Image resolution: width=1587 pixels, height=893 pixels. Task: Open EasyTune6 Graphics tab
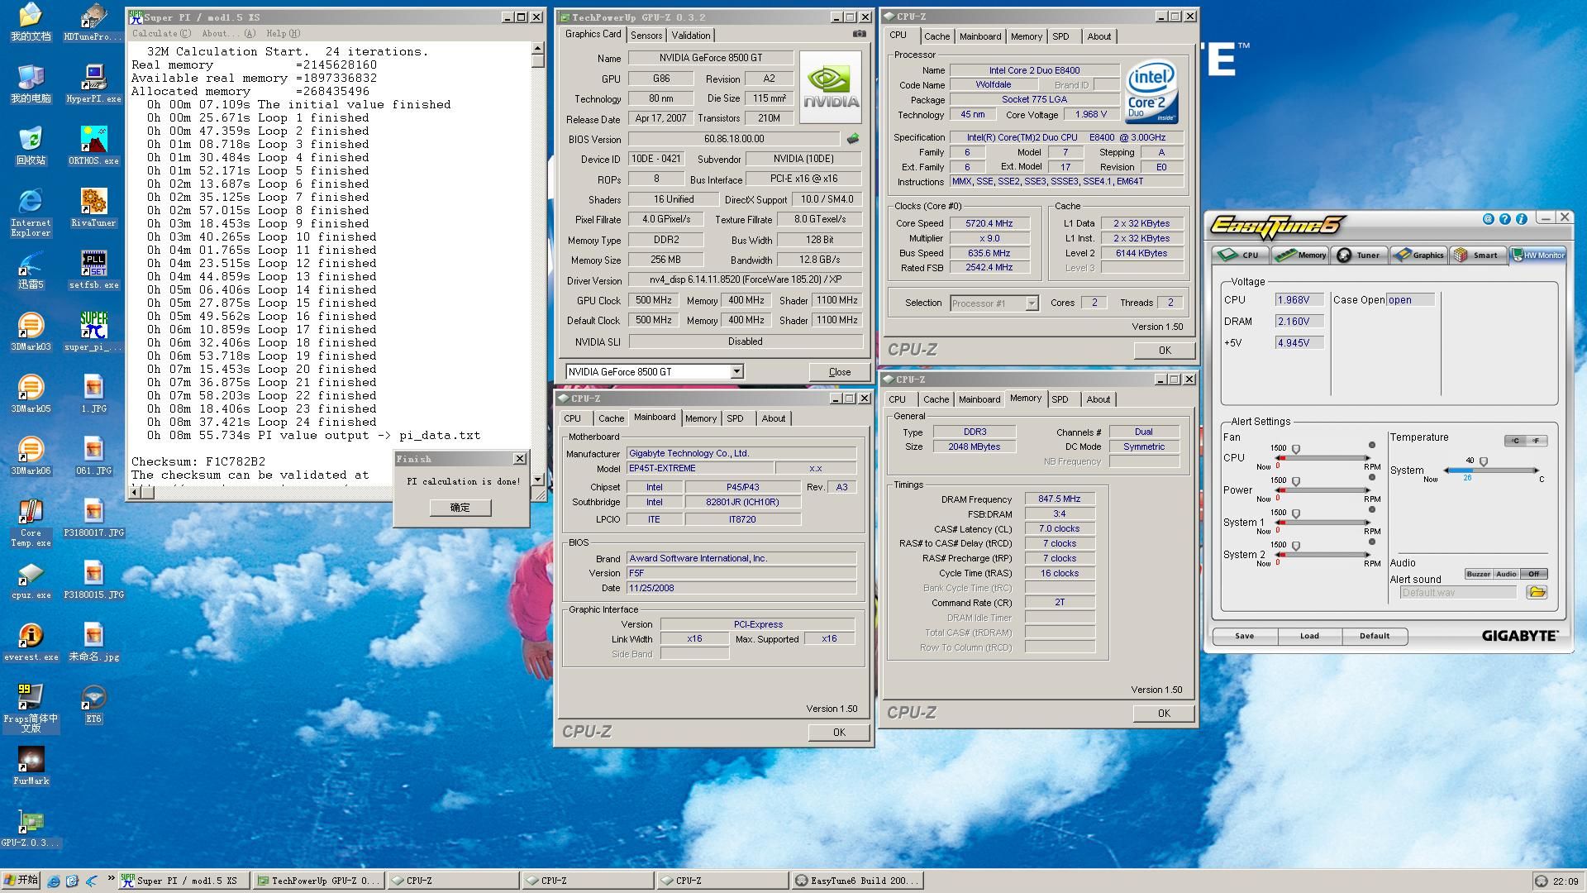(x=1418, y=255)
